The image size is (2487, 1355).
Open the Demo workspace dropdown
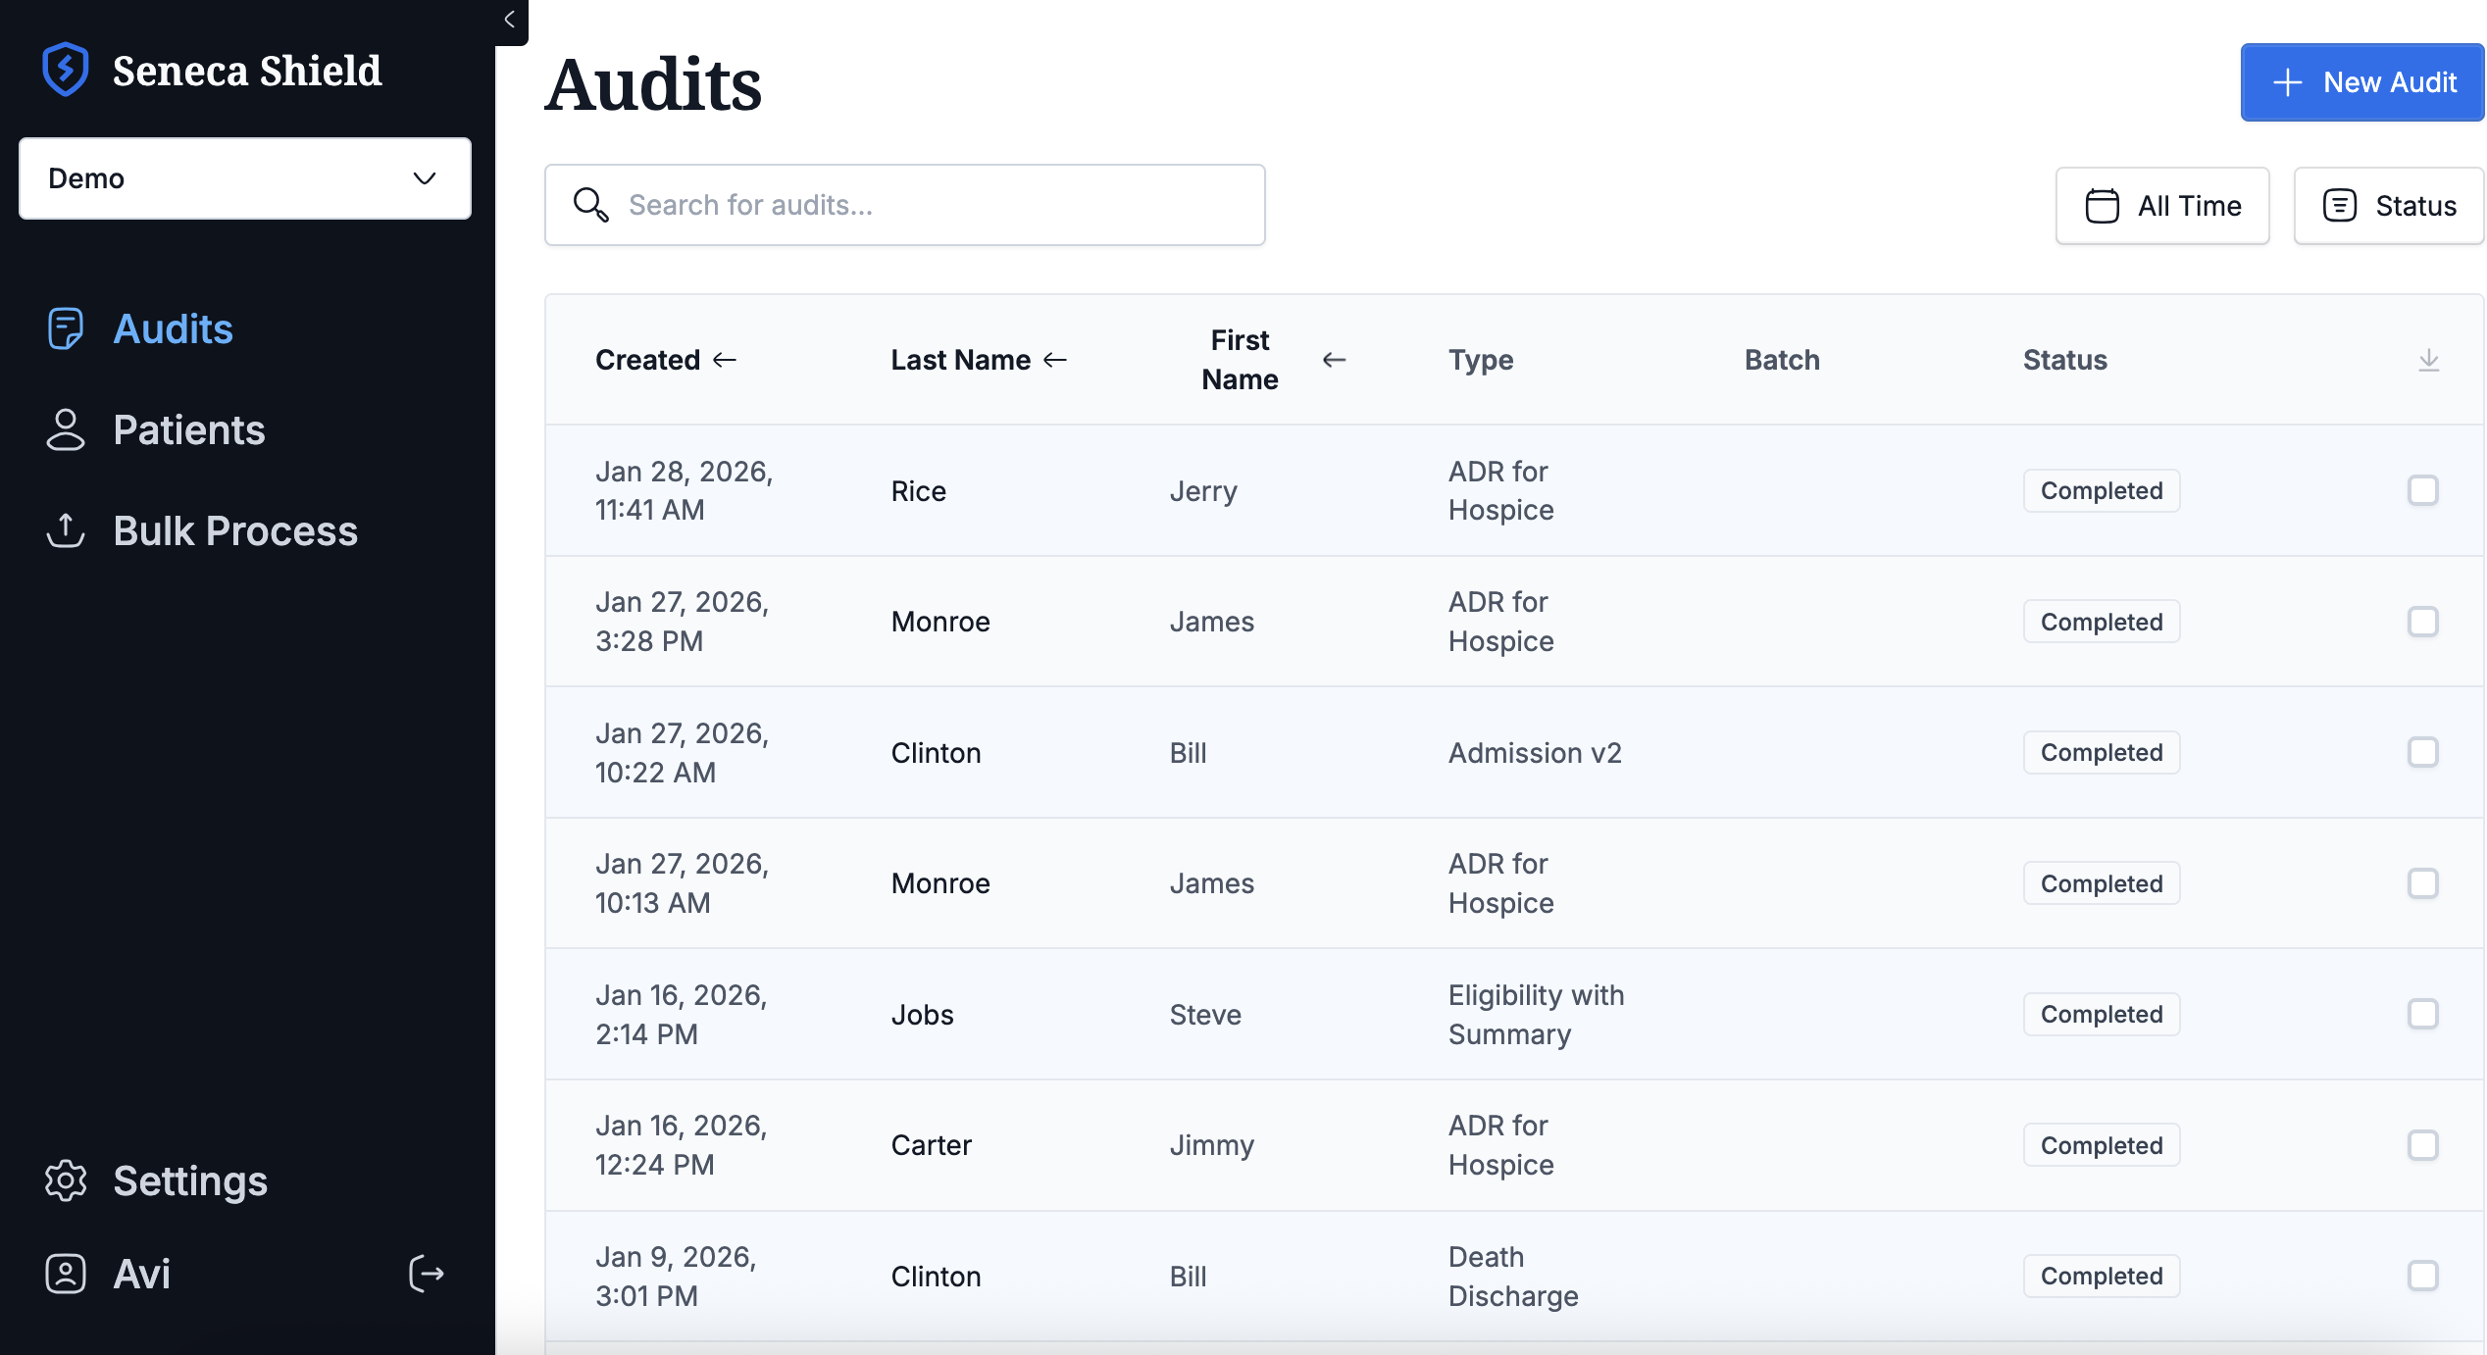244,178
